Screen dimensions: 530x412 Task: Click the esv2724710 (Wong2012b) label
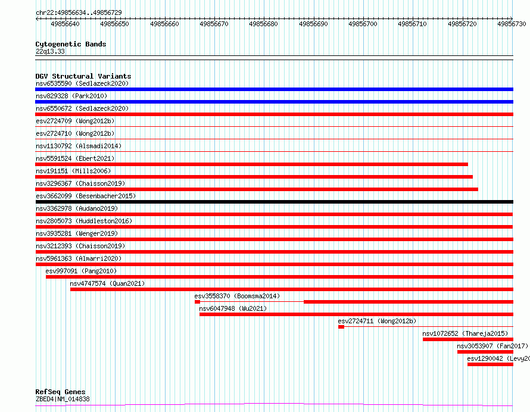tap(75, 133)
